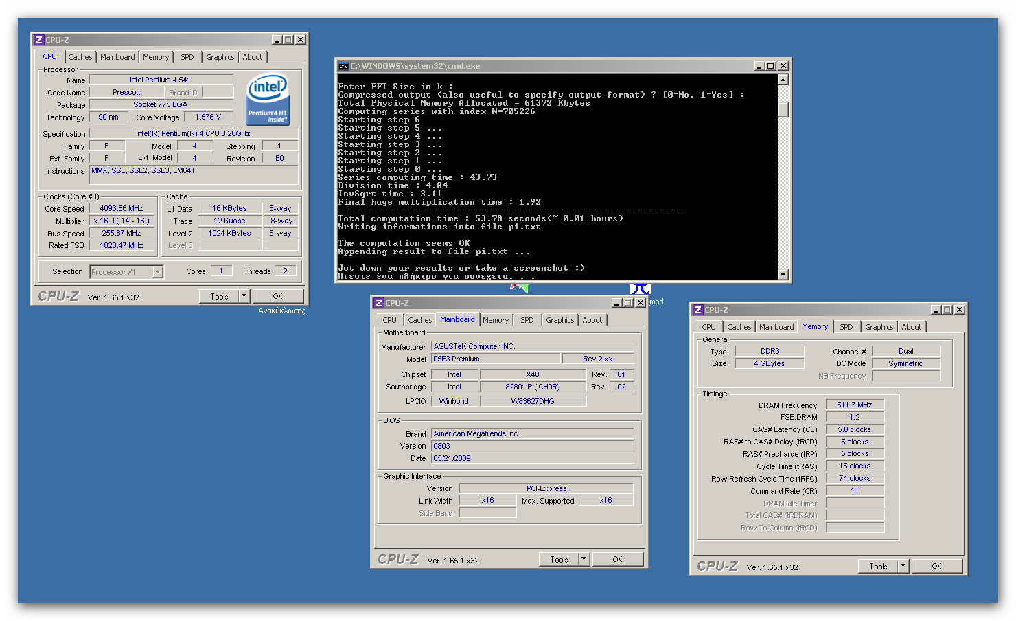Click the X48 chipset field
This screenshot has height=621, width=1016.
533,374
